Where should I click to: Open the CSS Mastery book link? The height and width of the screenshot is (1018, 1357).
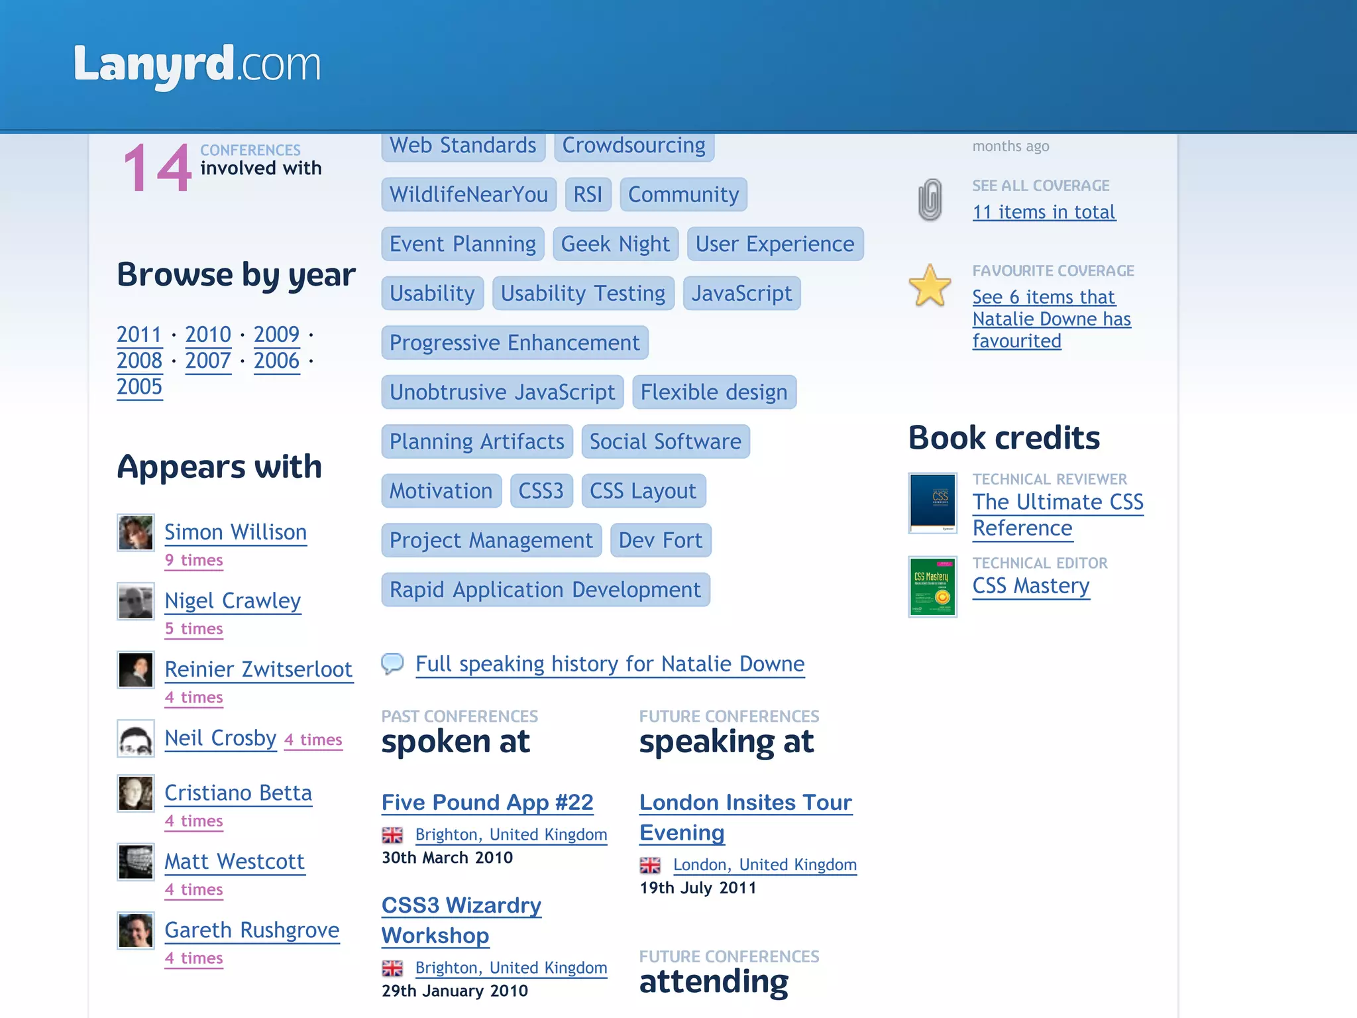(1031, 587)
